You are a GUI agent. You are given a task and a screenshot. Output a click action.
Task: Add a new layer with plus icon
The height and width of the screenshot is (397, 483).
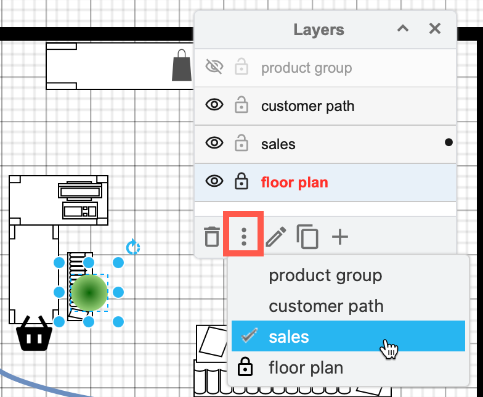click(x=340, y=237)
